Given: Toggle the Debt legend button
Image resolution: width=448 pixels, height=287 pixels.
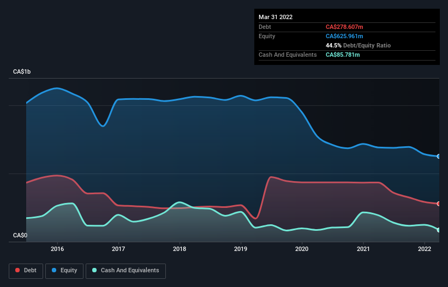Looking at the screenshot, I should tap(26, 271).
